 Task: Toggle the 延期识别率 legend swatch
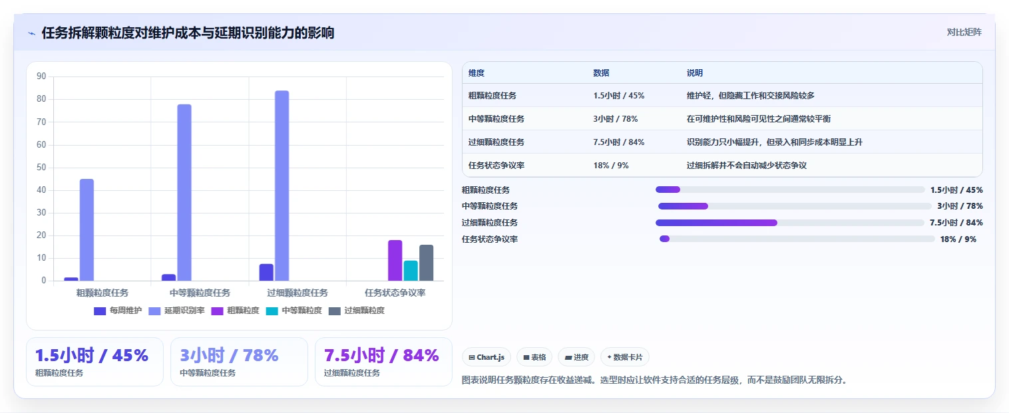[x=154, y=311]
